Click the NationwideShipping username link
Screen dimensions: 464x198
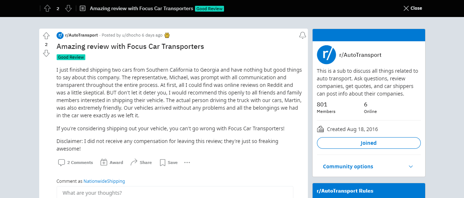104,181
